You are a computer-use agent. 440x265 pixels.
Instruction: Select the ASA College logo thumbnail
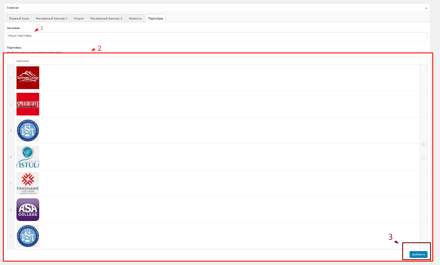click(28, 210)
